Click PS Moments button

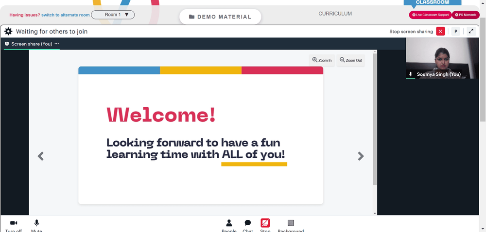tap(466, 15)
